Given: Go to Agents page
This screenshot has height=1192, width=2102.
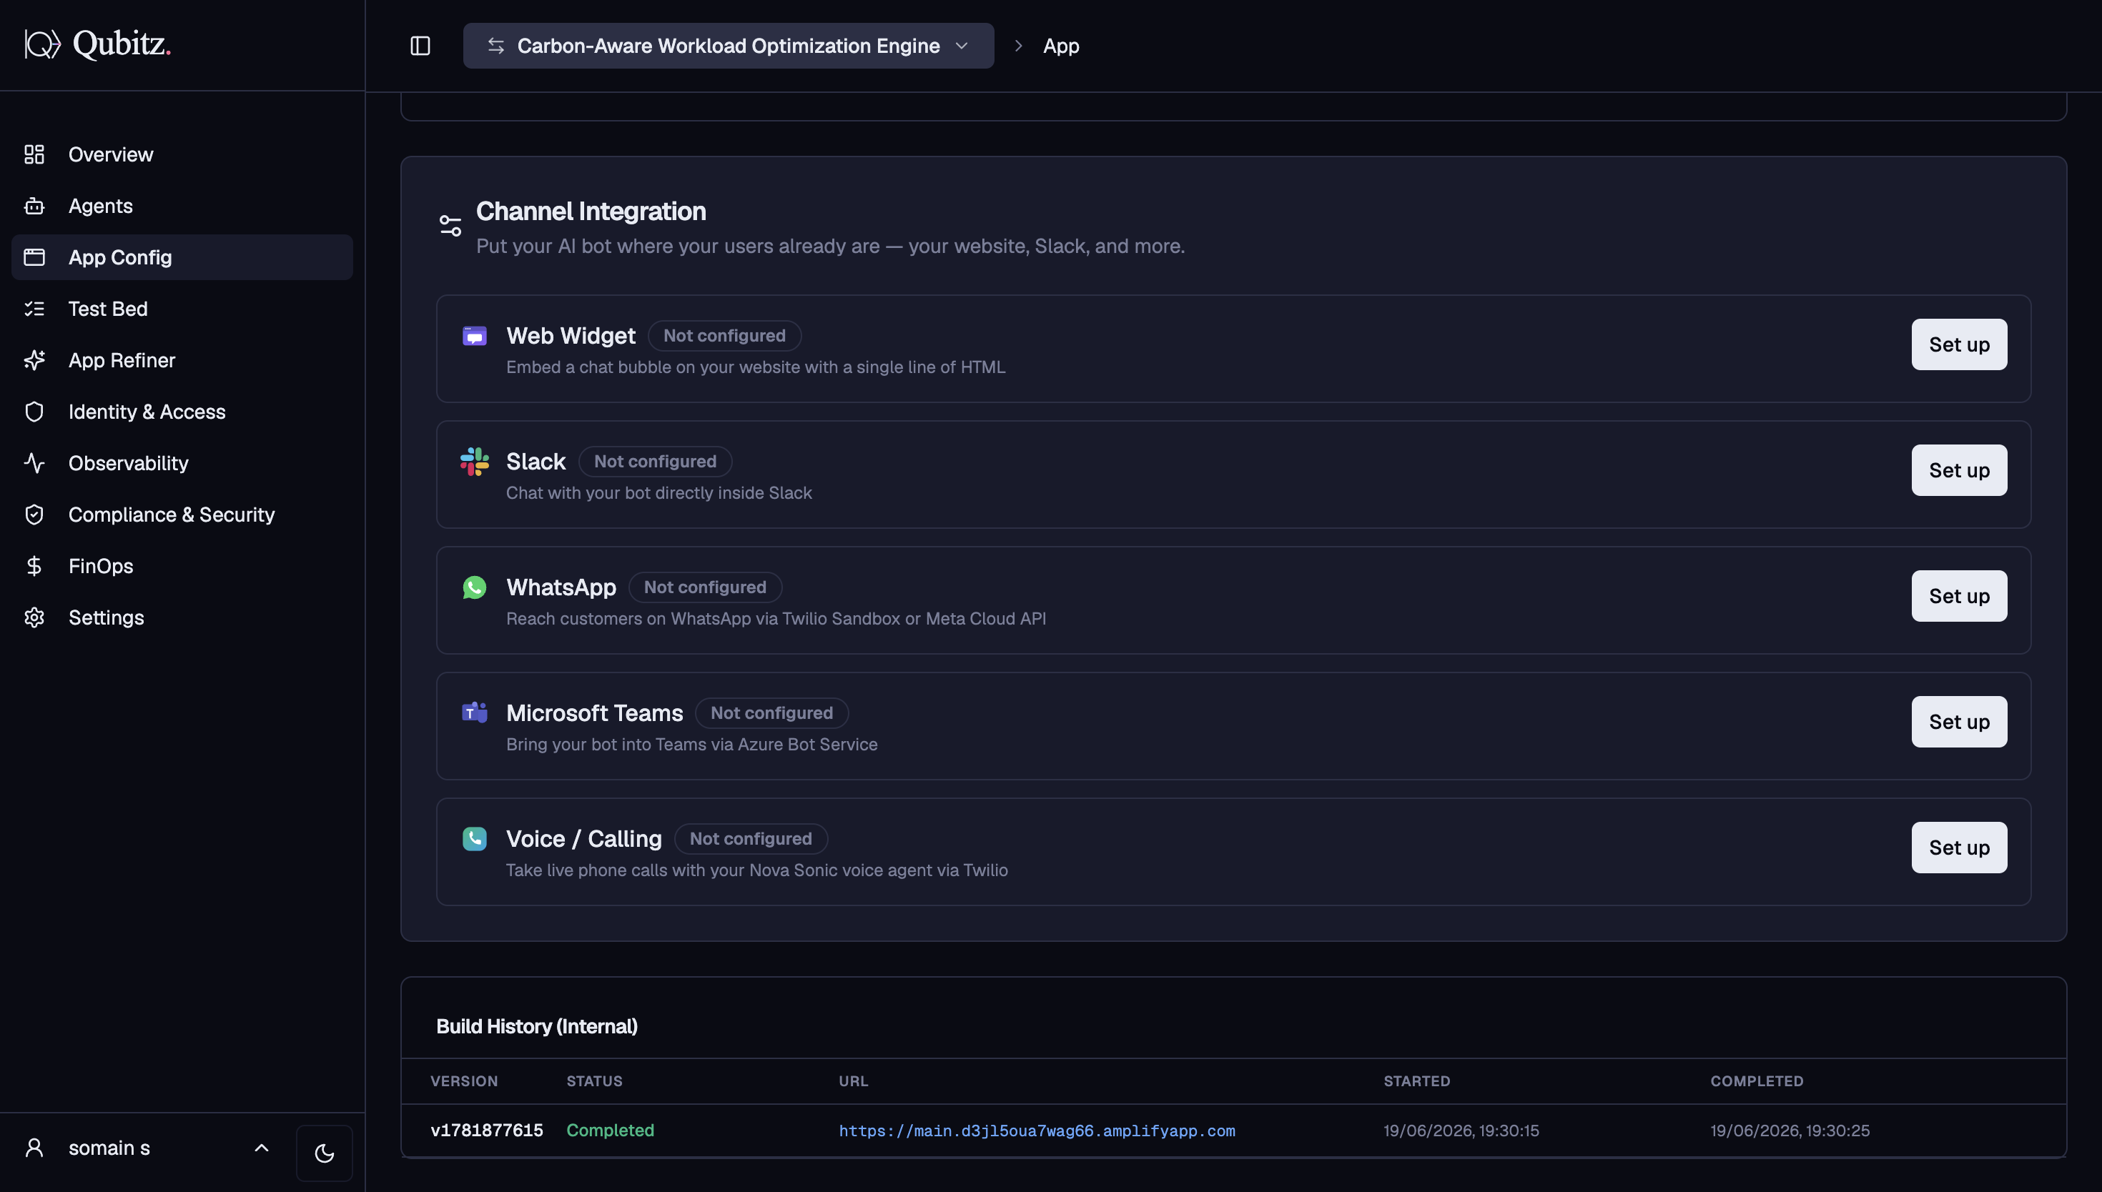Looking at the screenshot, I should (x=182, y=207).
